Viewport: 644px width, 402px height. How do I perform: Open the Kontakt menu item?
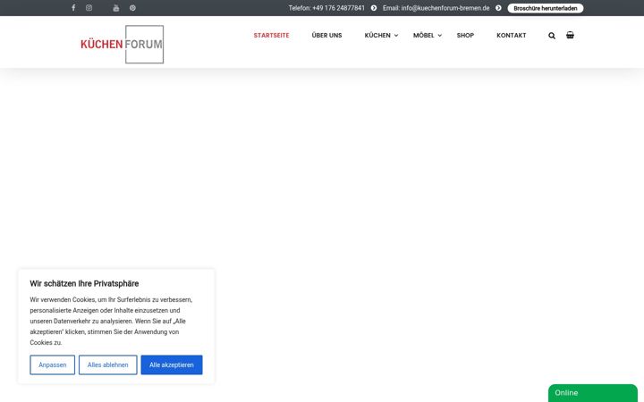(512, 35)
